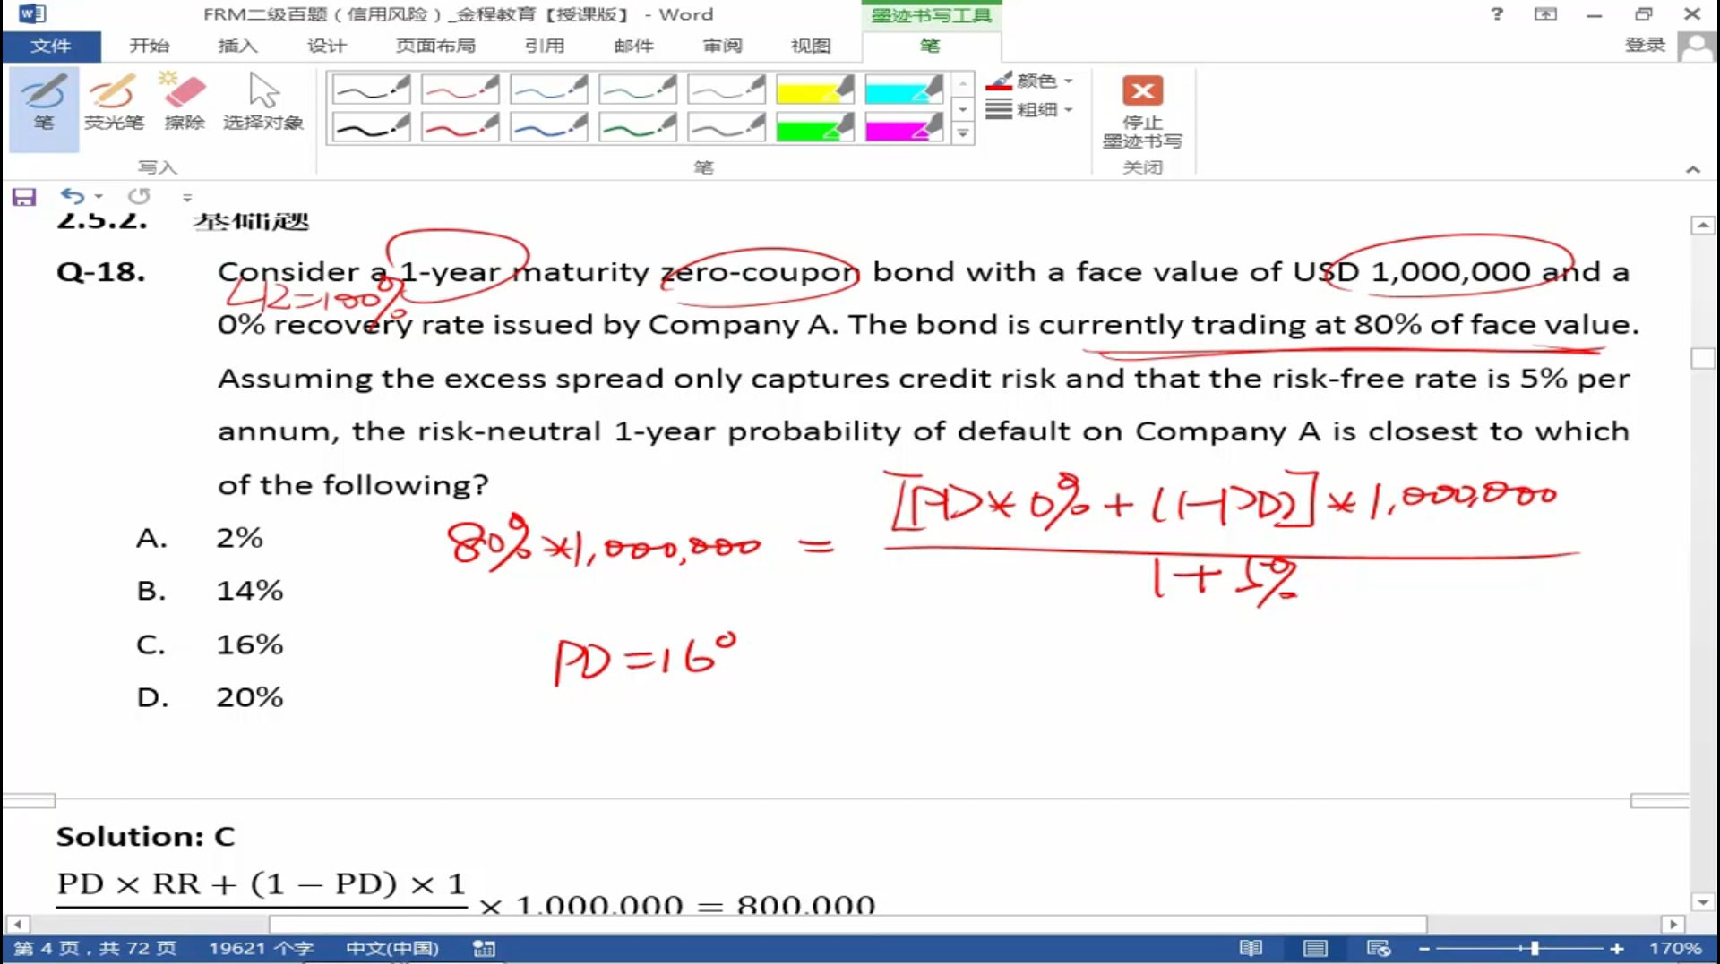Choose the blue thick pen, bottom row
This screenshot has height=964, width=1720.
548,127
